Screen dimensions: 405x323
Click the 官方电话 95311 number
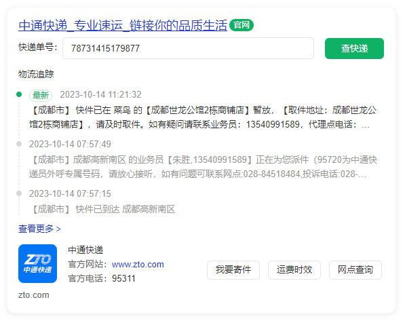pyautogui.click(x=123, y=279)
